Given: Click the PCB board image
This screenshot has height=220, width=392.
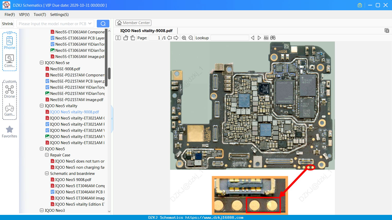Looking at the screenshot, I should pos(252,105).
